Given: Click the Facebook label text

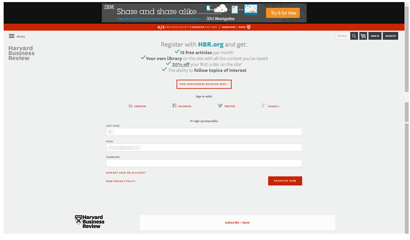Looking at the screenshot, I should [184, 106].
